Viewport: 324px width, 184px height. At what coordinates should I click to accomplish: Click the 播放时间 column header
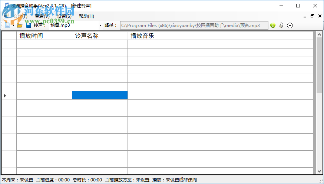(x=44, y=36)
